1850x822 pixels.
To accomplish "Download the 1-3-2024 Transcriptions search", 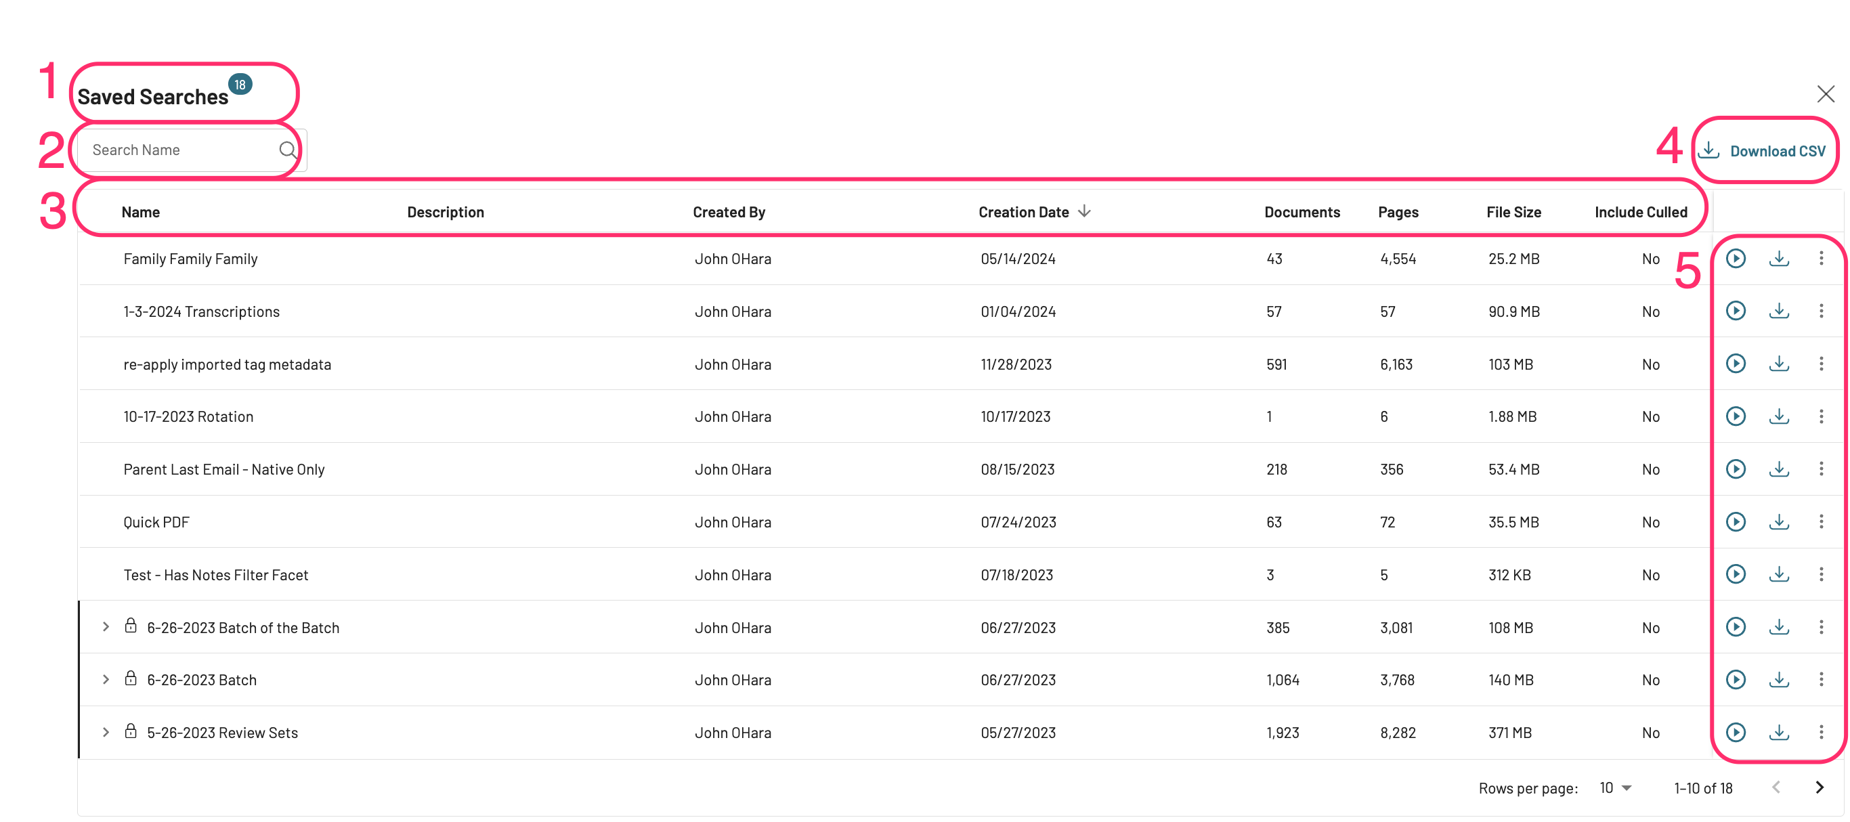I will 1779,311.
